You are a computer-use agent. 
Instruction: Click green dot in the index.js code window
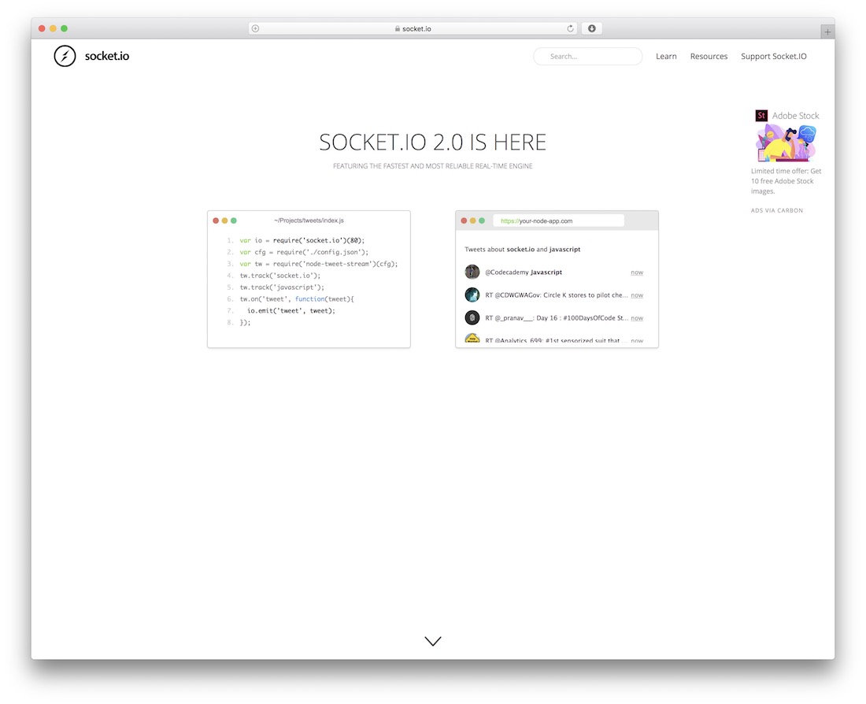click(234, 220)
